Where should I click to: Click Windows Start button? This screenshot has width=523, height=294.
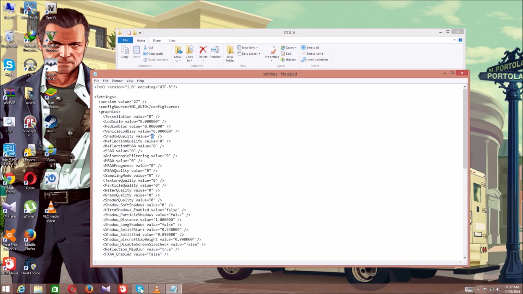point(6,289)
